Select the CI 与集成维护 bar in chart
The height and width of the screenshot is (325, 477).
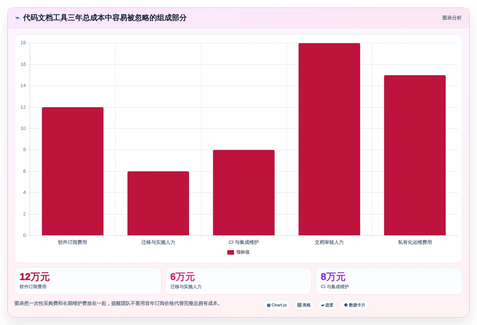click(244, 192)
